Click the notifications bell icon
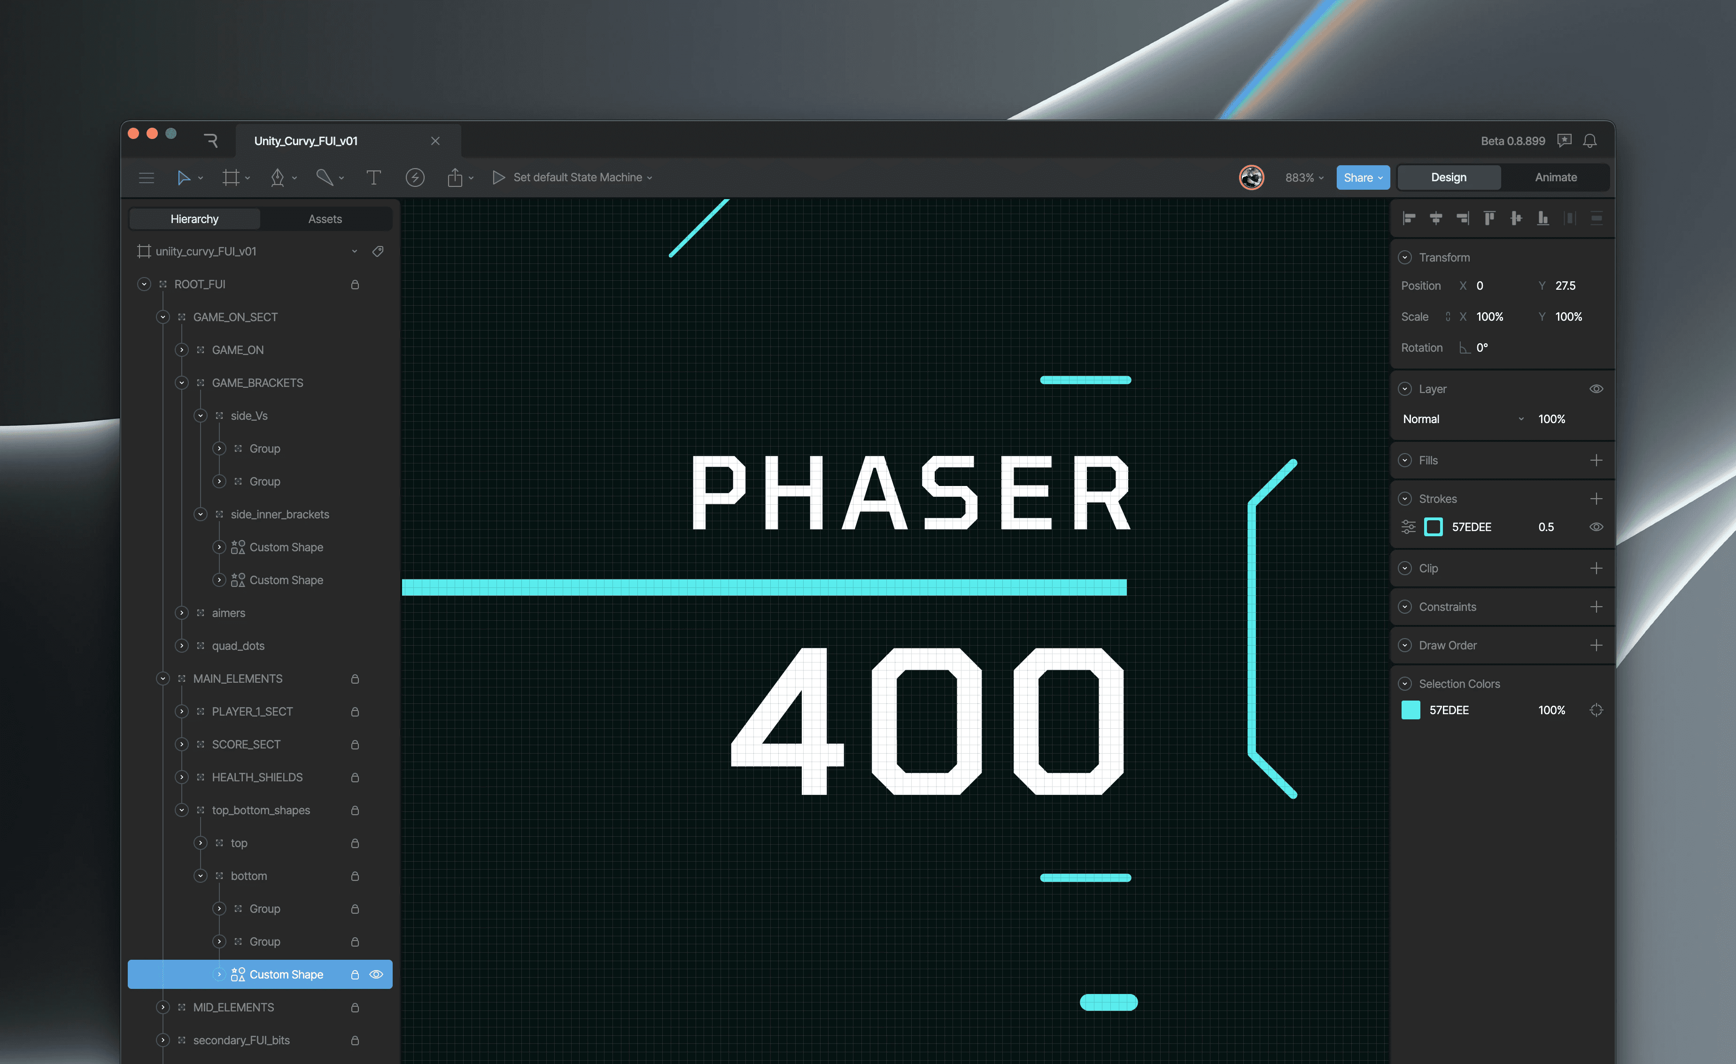 pyautogui.click(x=1589, y=141)
